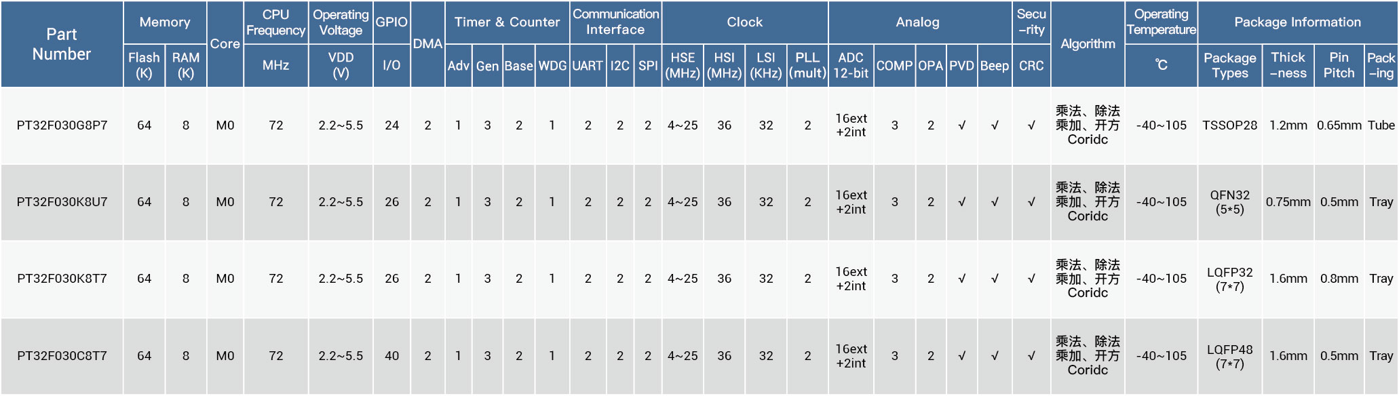The height and width of the screenshot is (396, 1399).
Task: Click the 0.75mm thickness value
Action: pyautogui.click(x=1288, y=202)
